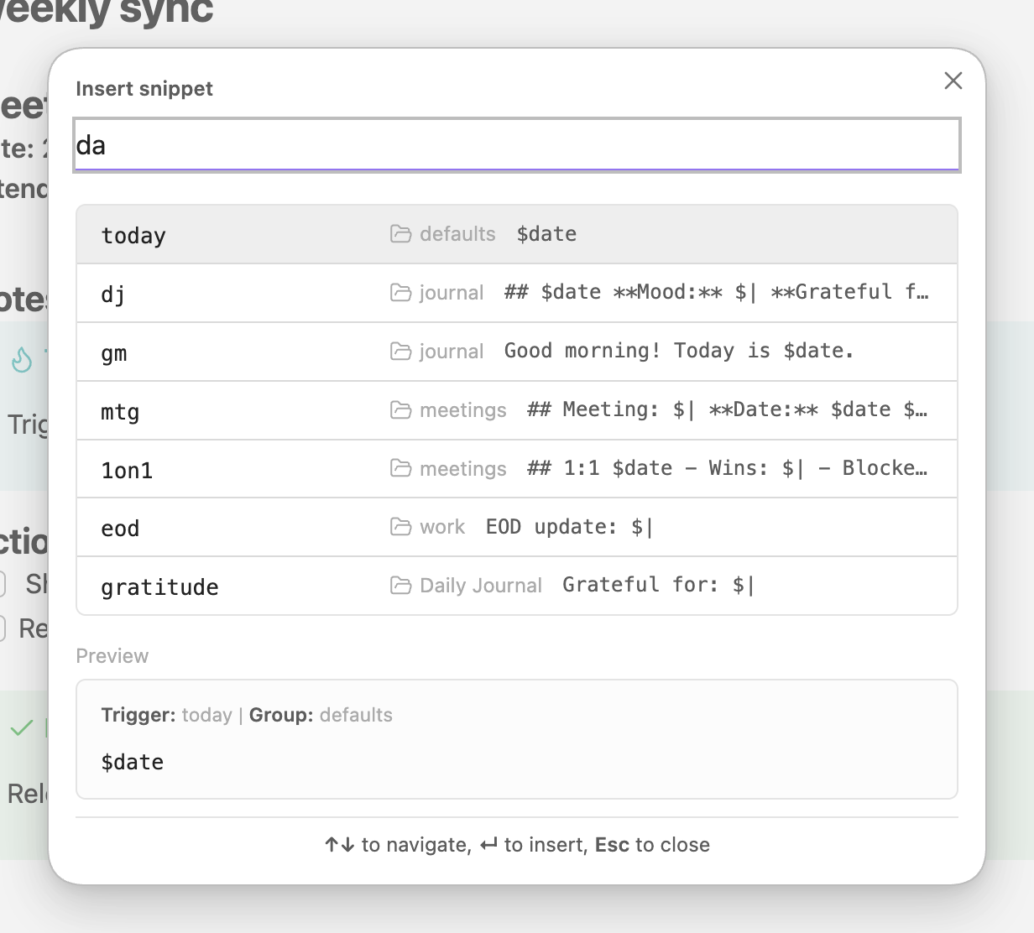Screen dimensions: 1034x933
Task: Click the folder icon in the 1on1 row
Action: 400,468
